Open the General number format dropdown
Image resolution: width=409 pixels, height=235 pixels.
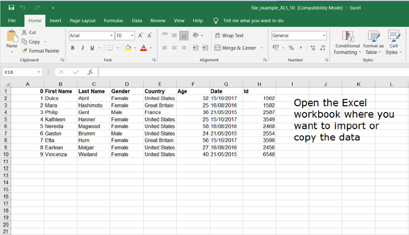tap(324, 35)
